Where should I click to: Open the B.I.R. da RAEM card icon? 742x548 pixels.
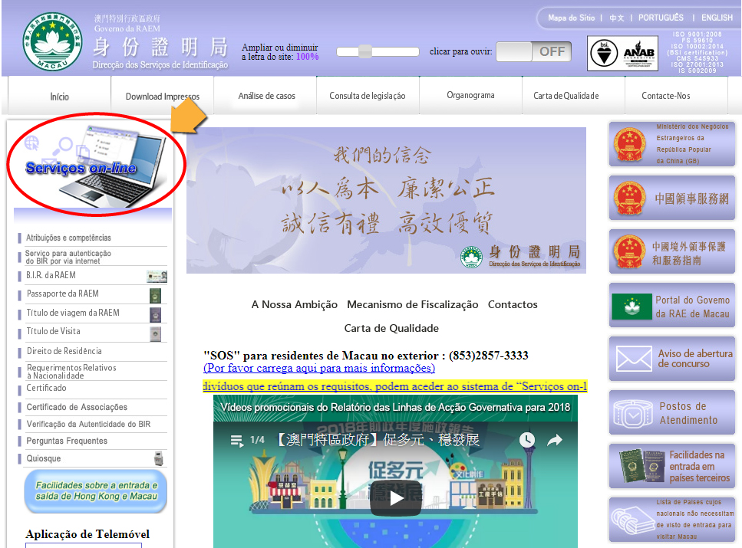(157, 276)
